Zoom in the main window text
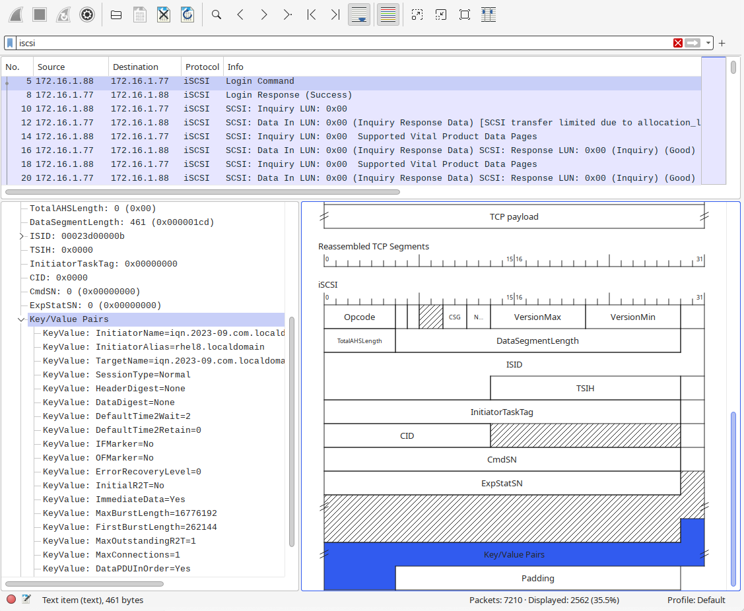 [417, 15]
